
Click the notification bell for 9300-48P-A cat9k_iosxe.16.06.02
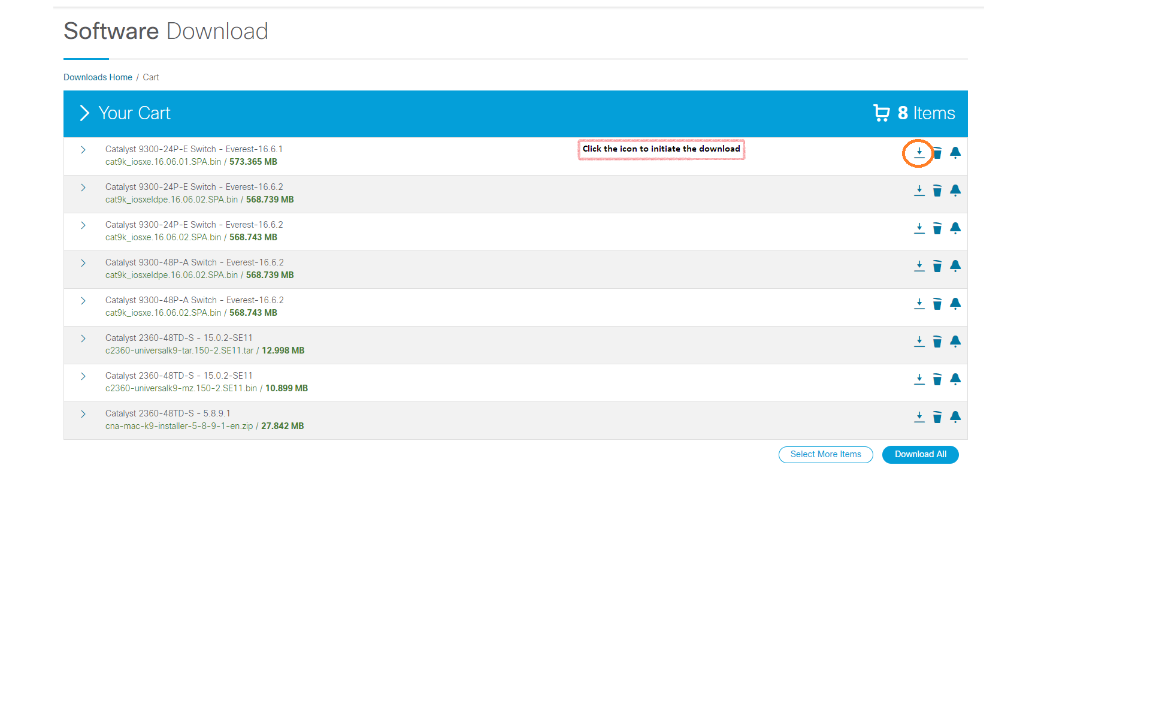click(955, 304)
